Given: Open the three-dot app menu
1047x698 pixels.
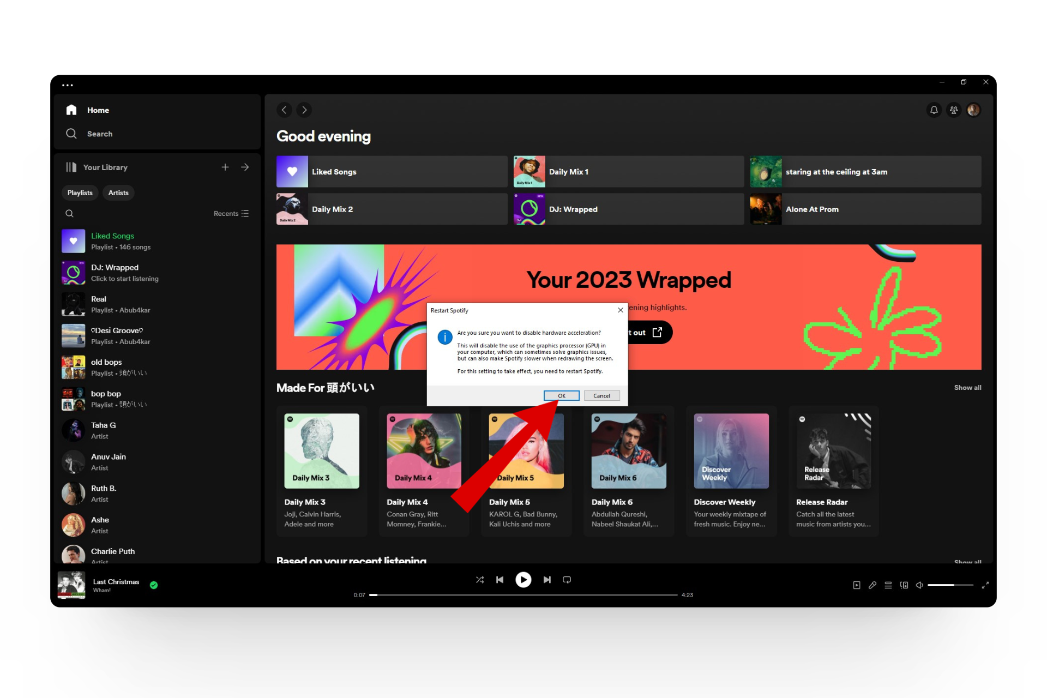Looking at the screenshot, I should point(68,85).
